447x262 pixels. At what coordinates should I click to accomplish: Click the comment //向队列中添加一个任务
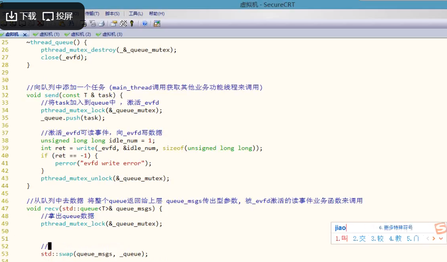(66, 87)
